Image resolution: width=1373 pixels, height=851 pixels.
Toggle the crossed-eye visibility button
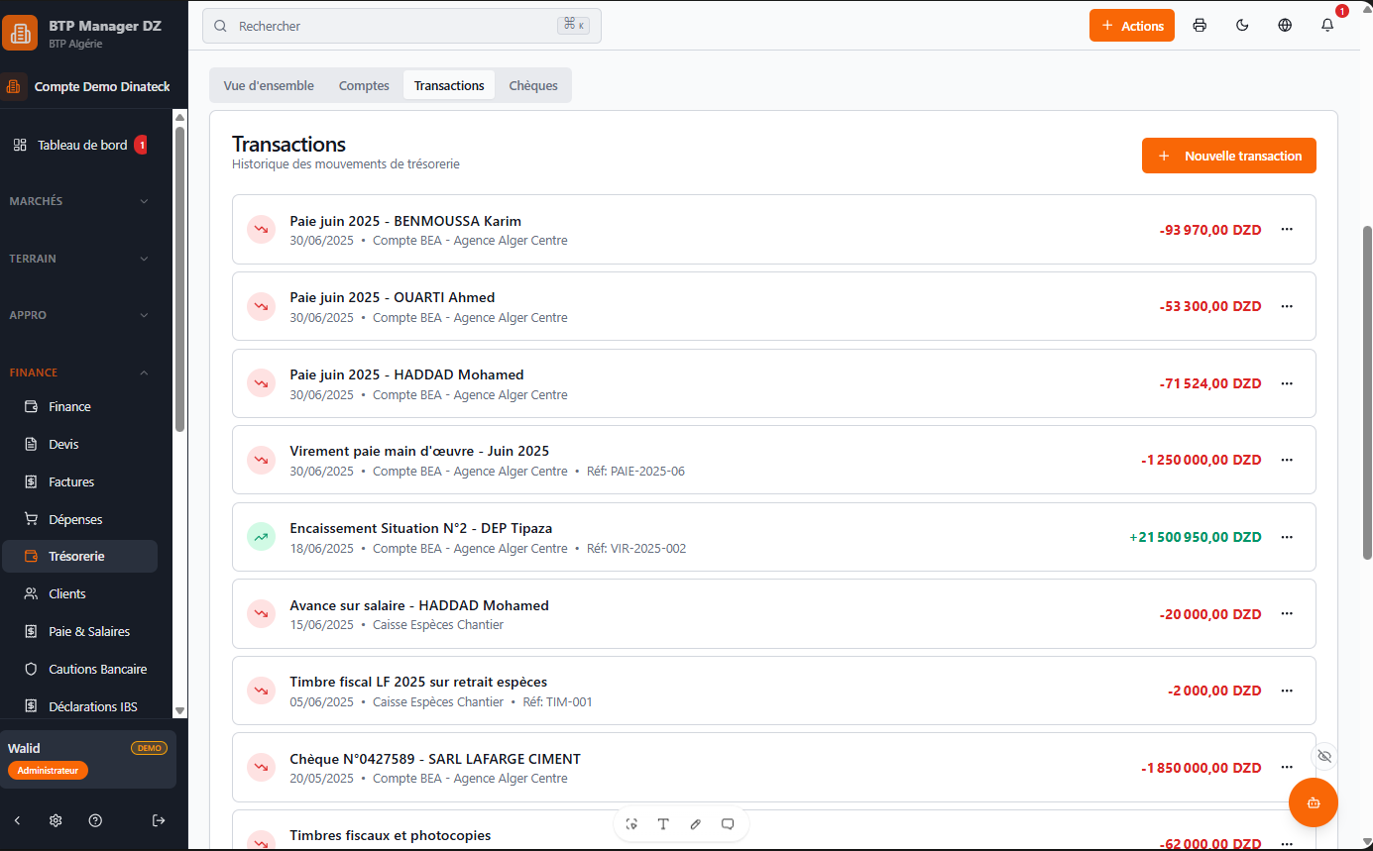1323,756
